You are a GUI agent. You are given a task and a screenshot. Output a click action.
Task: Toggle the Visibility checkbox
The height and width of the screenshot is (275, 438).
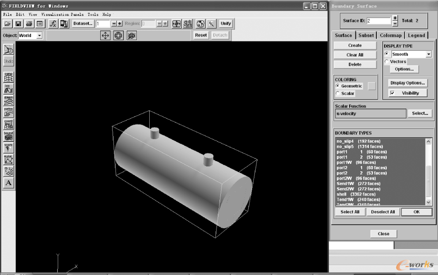(392, 93)
